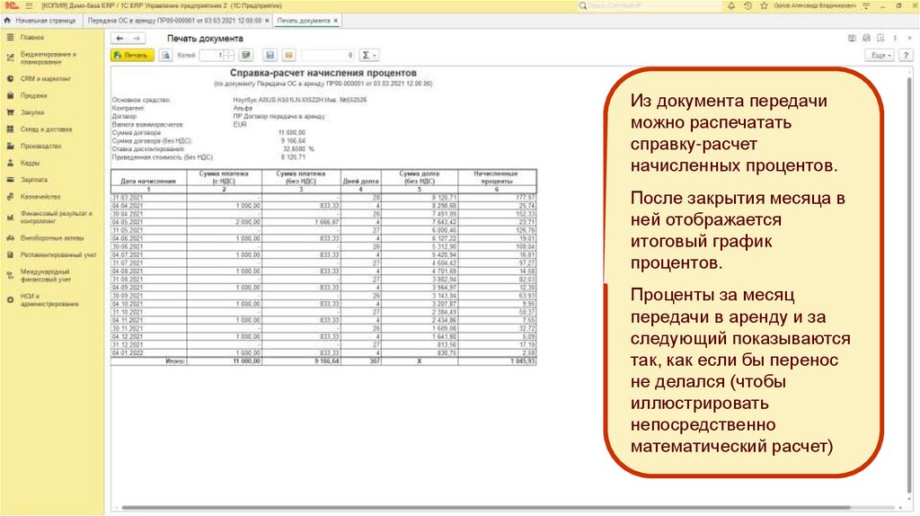The width and height of the screenshot is (920, 516).
Task: Switch to Передача ОС в аренду tab
Action: point(174,21)
